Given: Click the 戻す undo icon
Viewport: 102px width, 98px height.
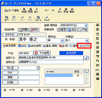Looking at the screenshot, I should tap(22, 18).
